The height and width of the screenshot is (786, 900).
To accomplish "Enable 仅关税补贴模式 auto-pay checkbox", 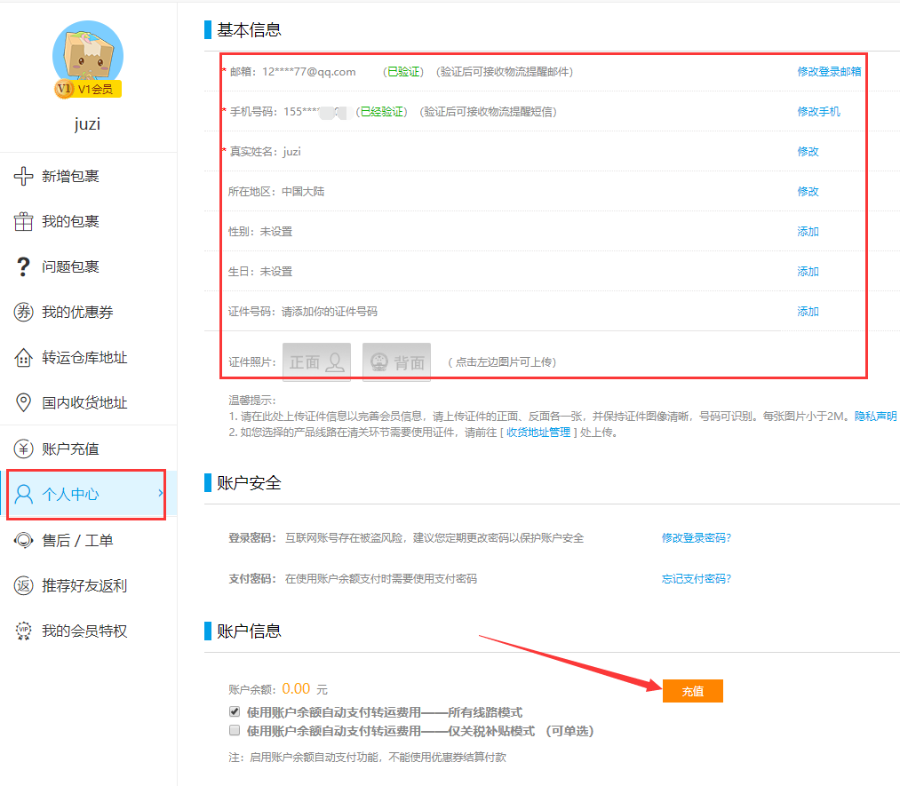I will pos(235,730).
